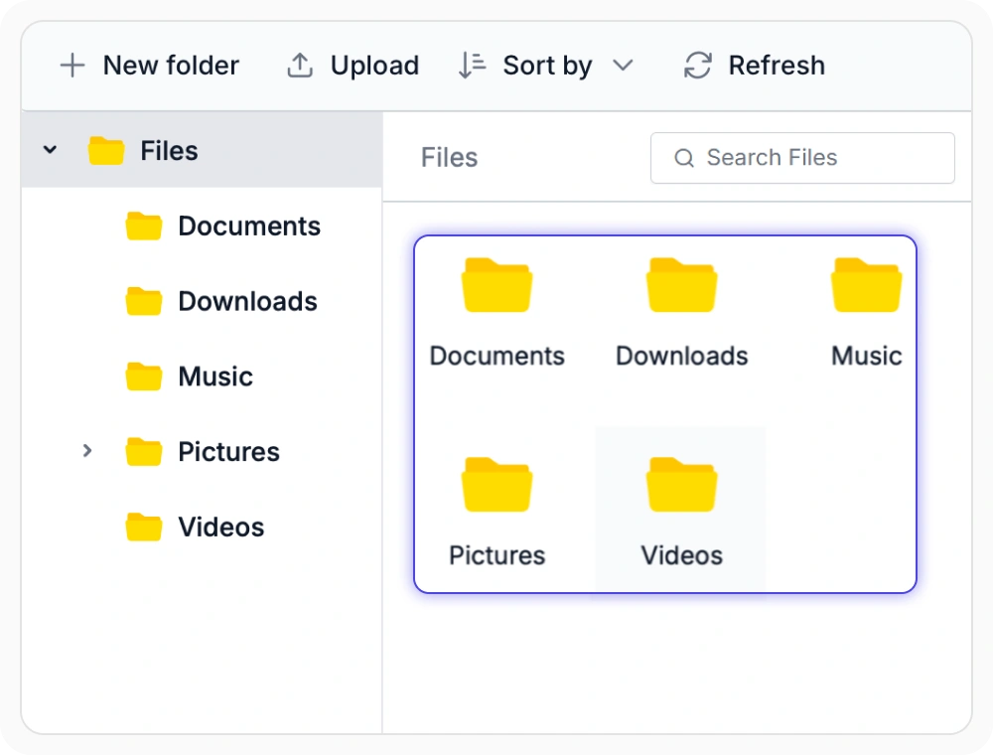Click the Sort by label
The image size is (993, 755).
click(548, 66)
